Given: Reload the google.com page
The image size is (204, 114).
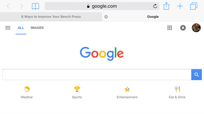Looking at the screenshot, I should tap(155, 6).
